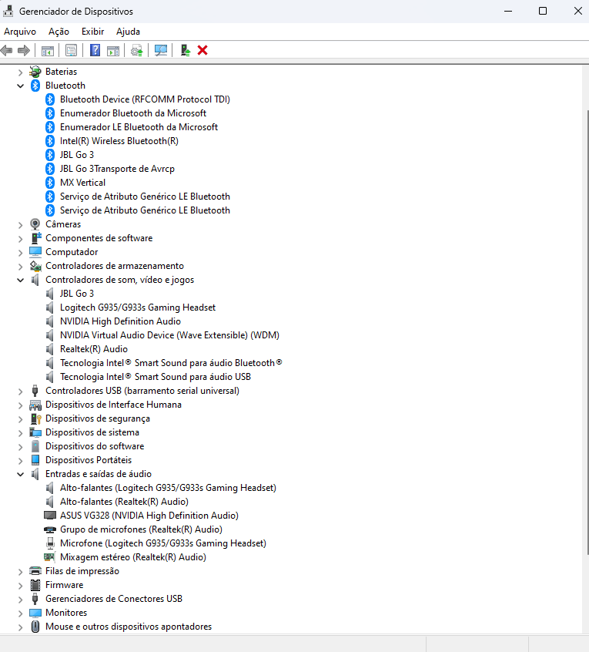Click the Device Manager title bar icon
Viewport: 589px width, 652px height.
[8, 12]
